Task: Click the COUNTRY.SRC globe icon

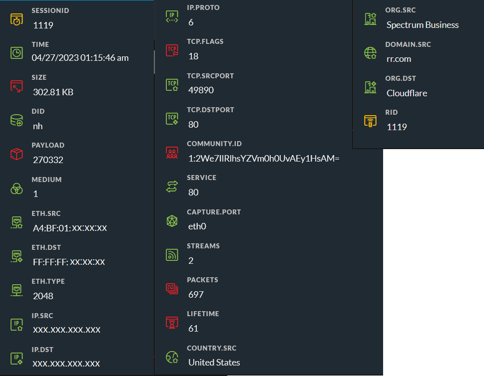Action: point(172,357)
